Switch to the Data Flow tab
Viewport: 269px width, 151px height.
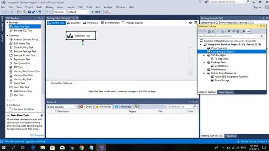(74, 23)
